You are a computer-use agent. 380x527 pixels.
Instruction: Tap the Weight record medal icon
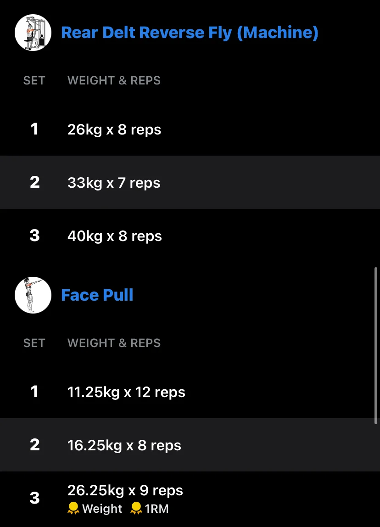pyautogui.click(x=73, y=509)
